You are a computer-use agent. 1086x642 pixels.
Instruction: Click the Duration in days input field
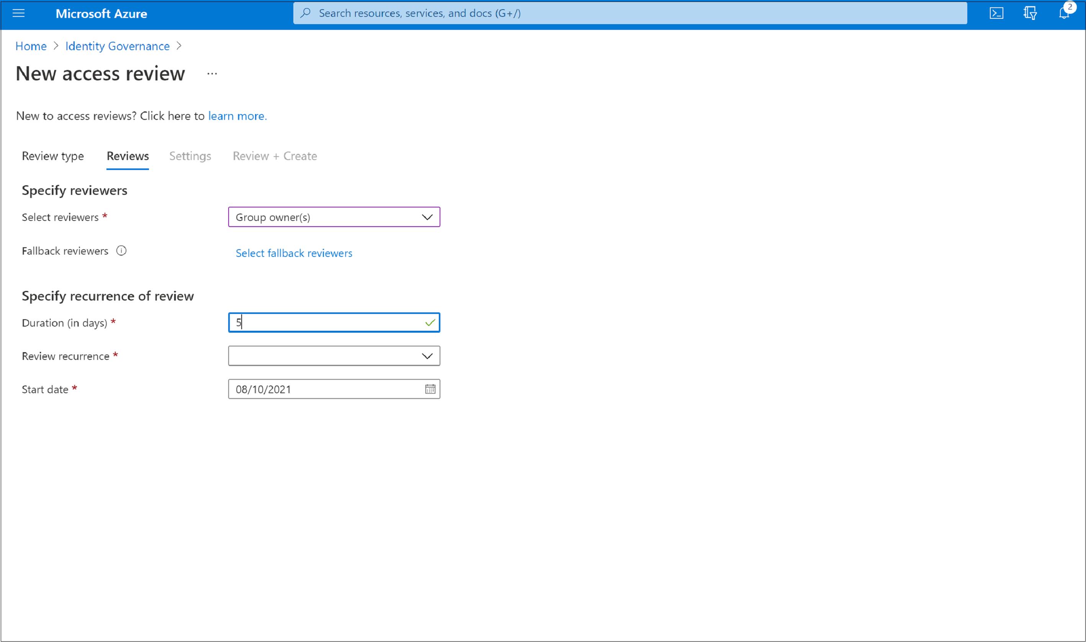pos(334,322)
